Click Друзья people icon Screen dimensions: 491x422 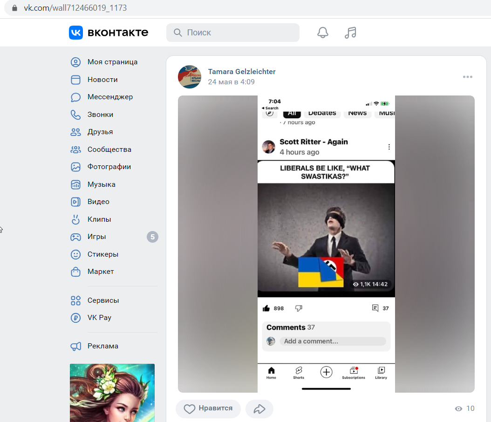pyautogui.click(x=75, y=132)
